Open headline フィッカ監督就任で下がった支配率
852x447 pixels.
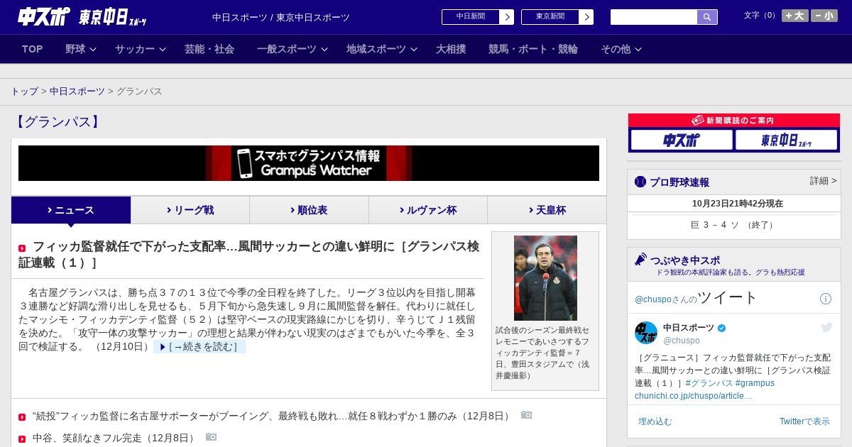[249, 254]
